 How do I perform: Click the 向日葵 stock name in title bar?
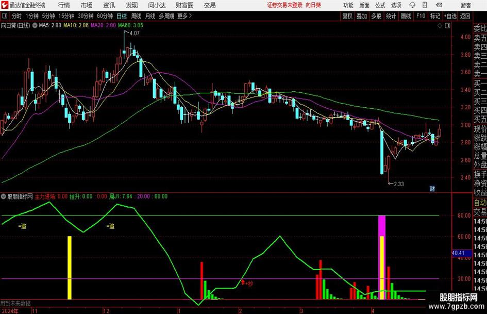click(313, 5)
